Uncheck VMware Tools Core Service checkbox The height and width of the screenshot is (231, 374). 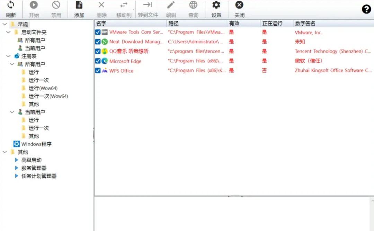click(x=98, y=32)
